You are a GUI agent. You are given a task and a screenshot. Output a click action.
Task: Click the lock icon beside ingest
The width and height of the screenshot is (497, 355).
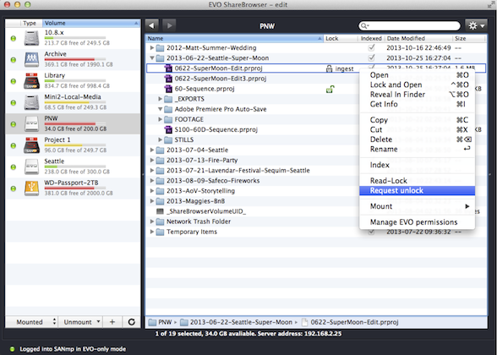[x=330, y=68]
